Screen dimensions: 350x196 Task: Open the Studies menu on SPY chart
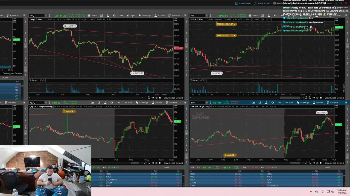click(318, 103)
